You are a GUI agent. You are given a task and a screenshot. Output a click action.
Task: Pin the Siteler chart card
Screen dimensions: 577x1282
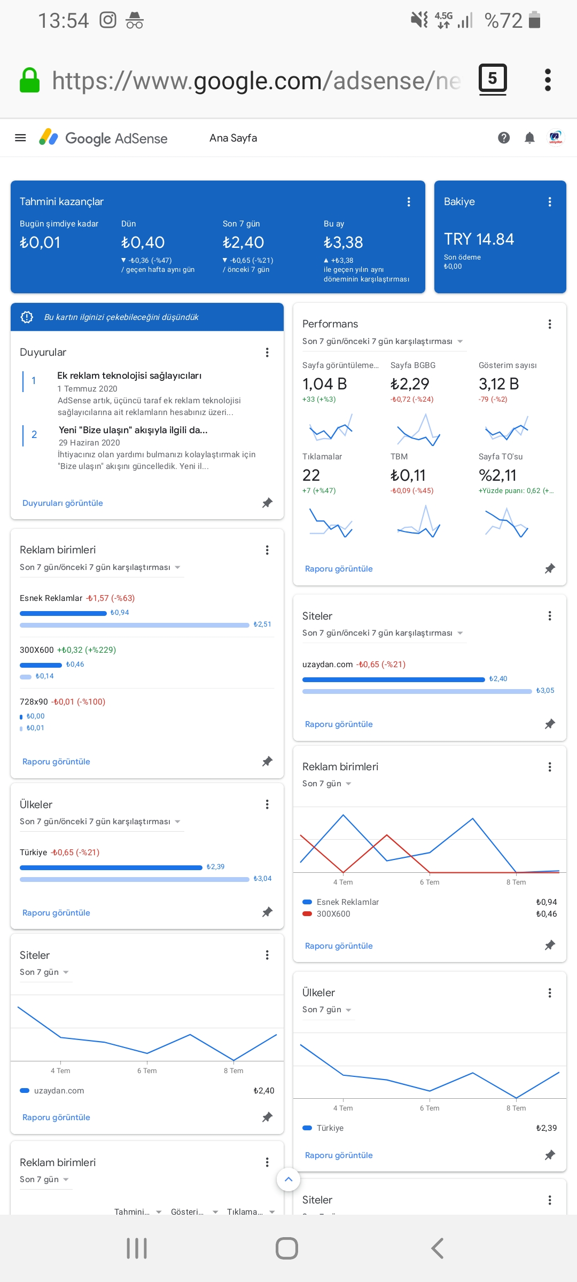coord(267,1117)
